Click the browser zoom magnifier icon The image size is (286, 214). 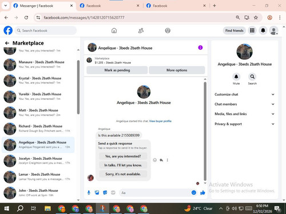click(238, 18)
